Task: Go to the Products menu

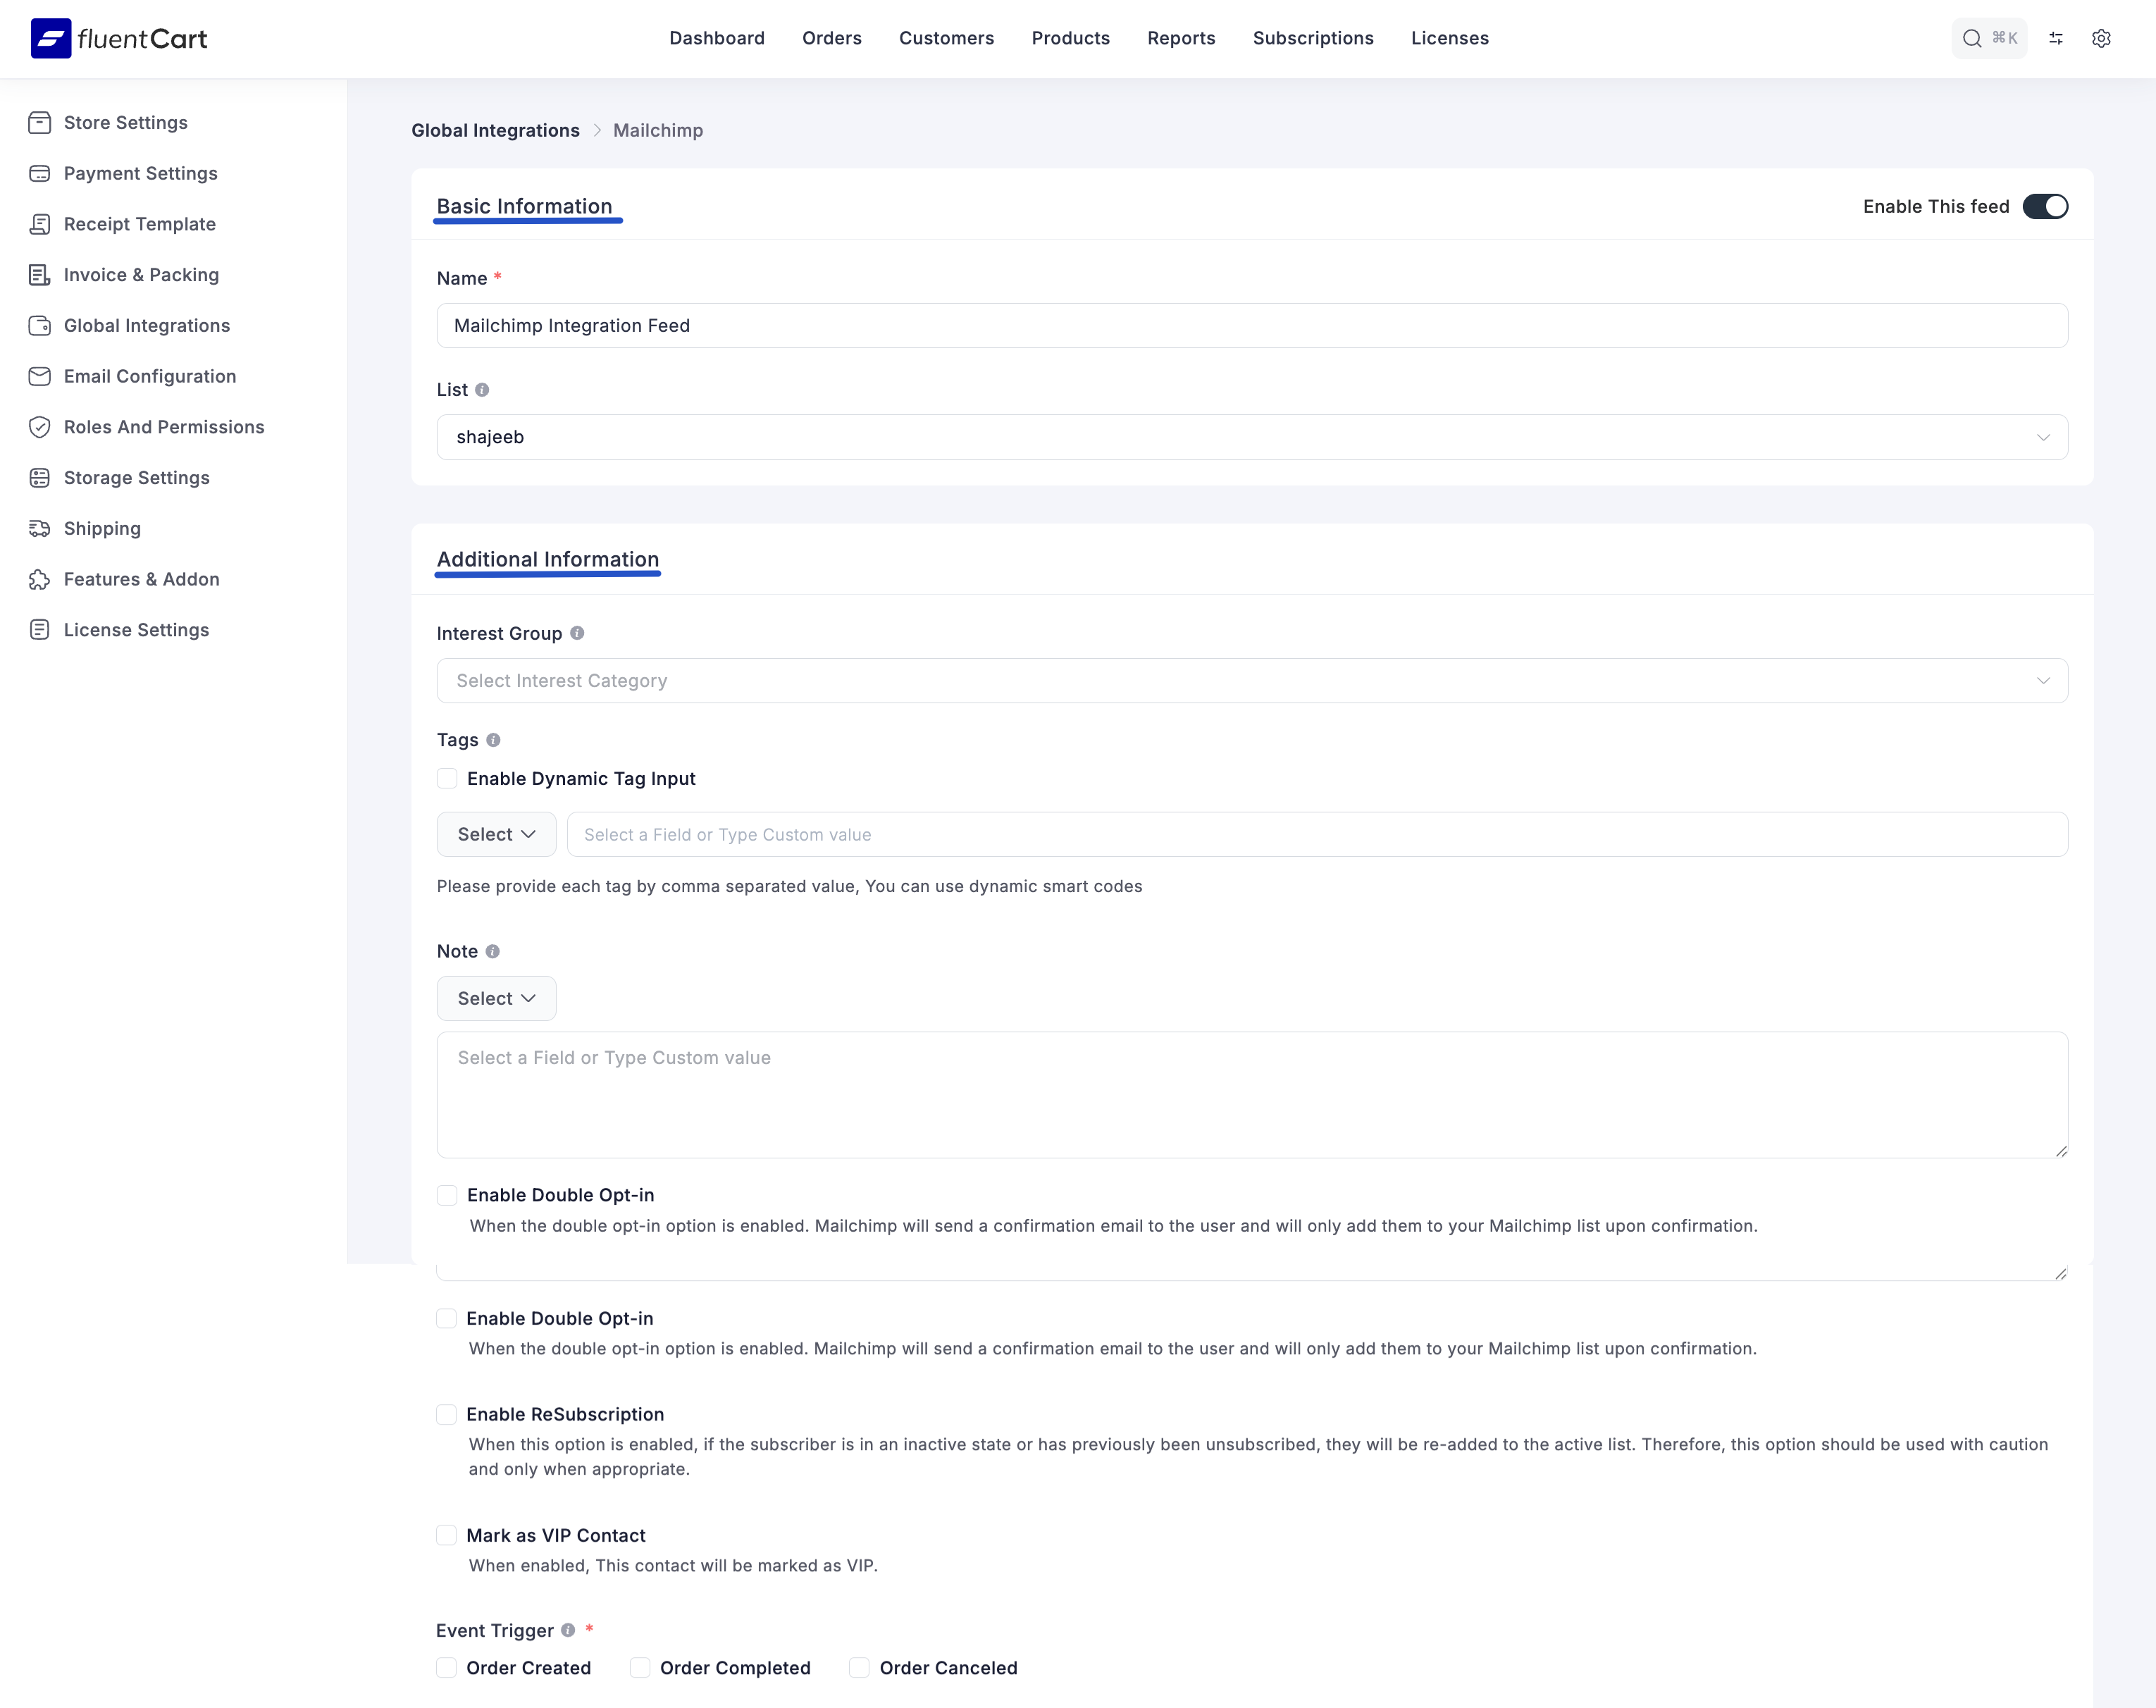Action: [1070, 38]
